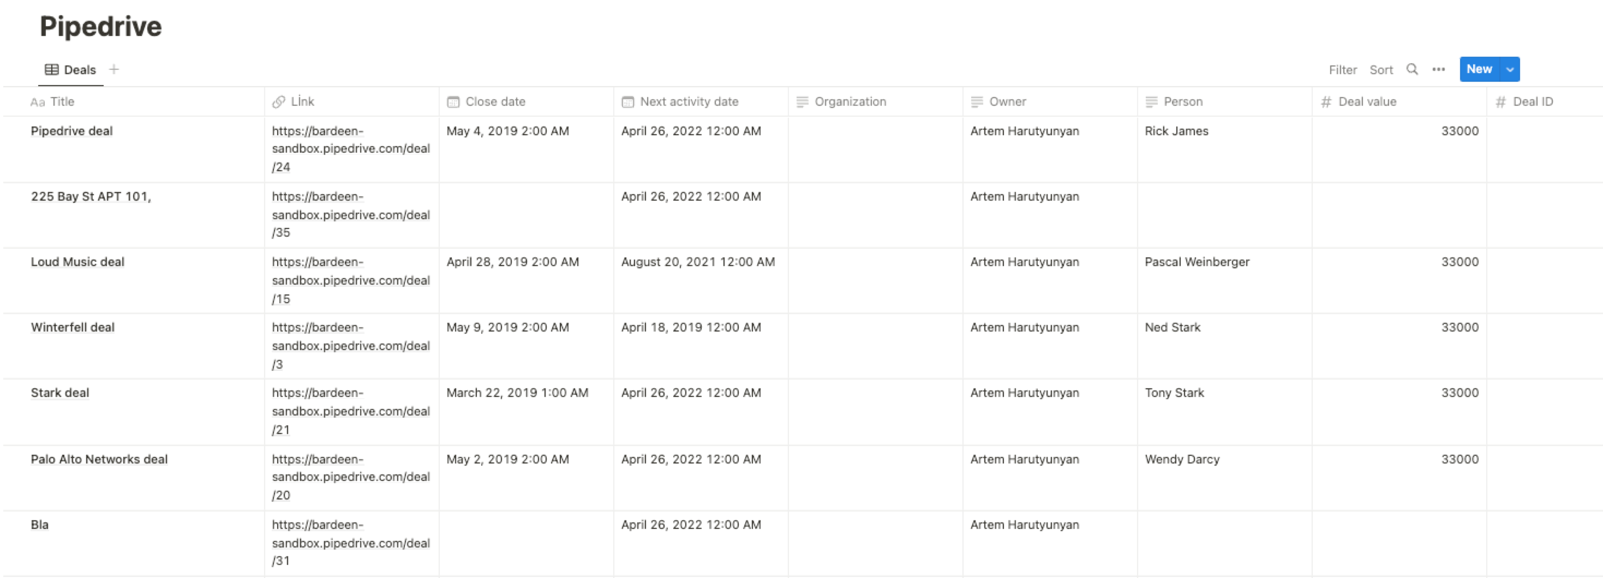The image size is (1603, 578).
Task: Open the Palo Alto Networks deal row
Action: [99, 459]
